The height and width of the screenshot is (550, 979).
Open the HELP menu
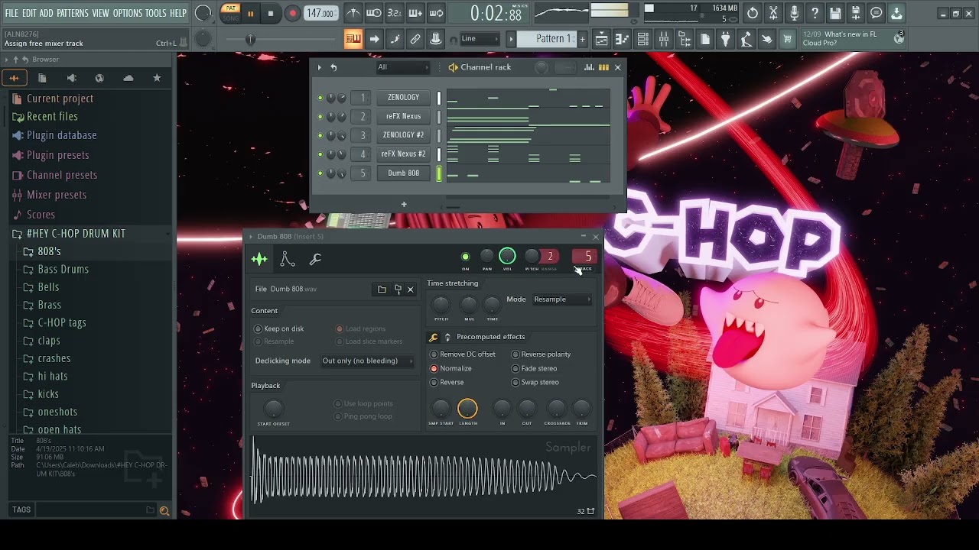178,13
